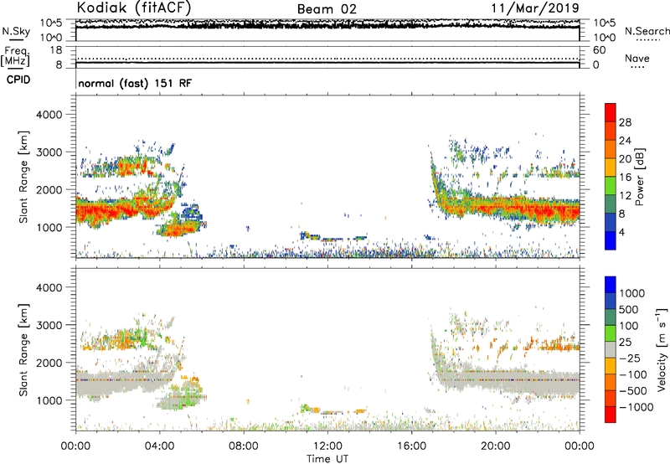This screenshot has height=464, width=670.
Task: Click the '4000' tick on power panel axis
Action: pos(49,115)
